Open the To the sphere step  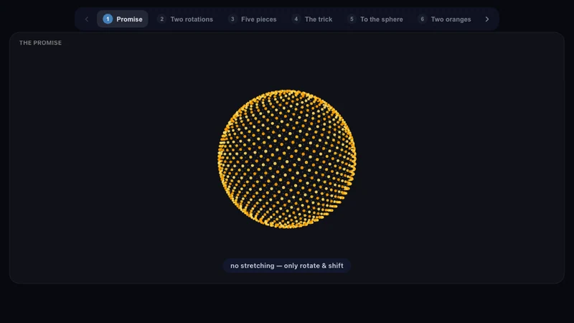[375, 19]
